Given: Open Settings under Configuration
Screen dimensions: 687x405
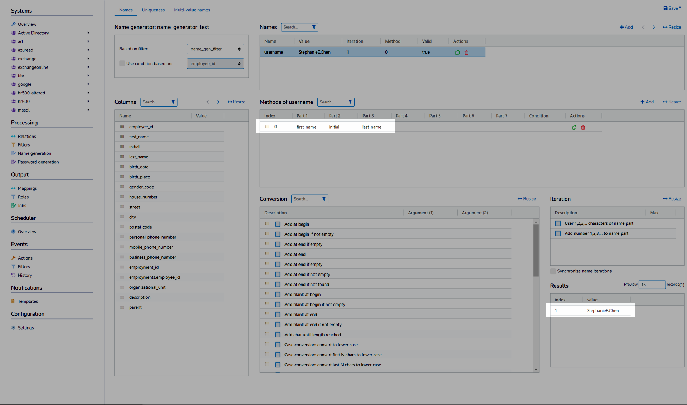Looking at the screenshot, I should (23, 328).
